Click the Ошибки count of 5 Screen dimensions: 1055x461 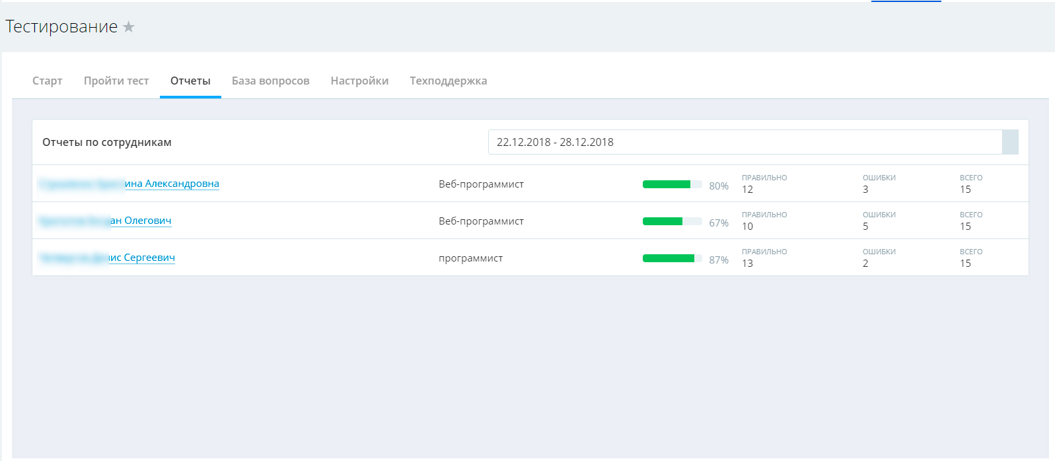[865, 227]
